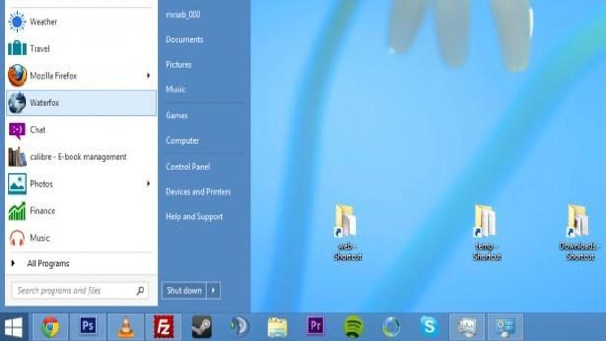606x341 pixels.
Task: Click the Windows Start button
Action: point(13,327)
